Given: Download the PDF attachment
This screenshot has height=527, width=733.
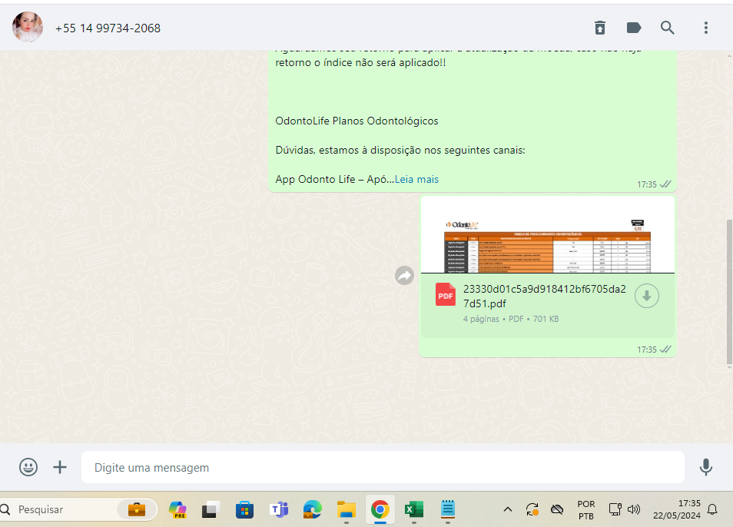Looking at the screenshot, I should pos(646,296).
